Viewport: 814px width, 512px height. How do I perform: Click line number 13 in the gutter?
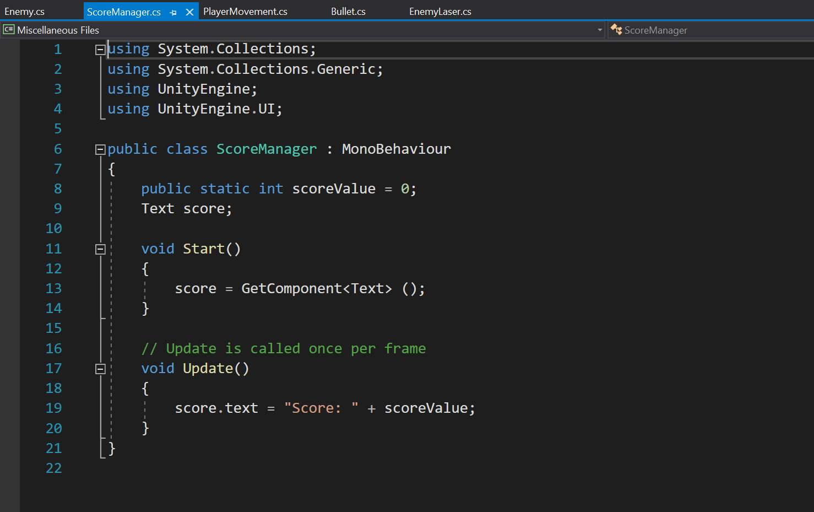53,289
